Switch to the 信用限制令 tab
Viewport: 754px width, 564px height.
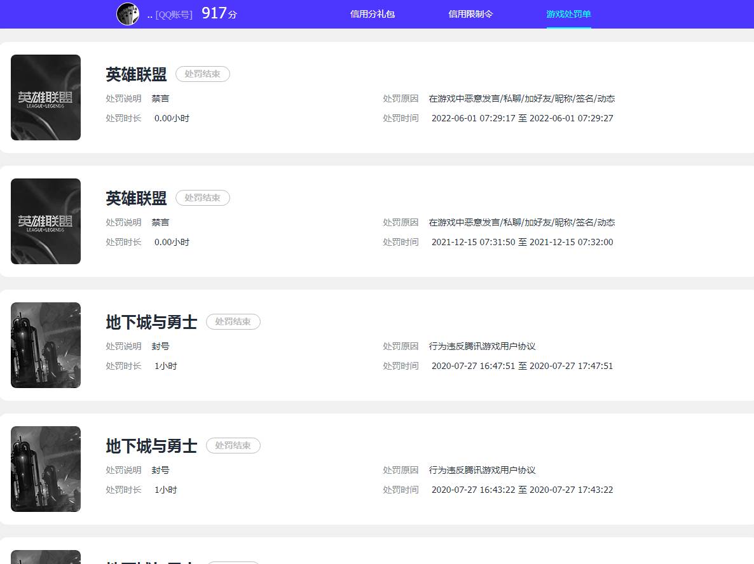click(x=470, y=13)
